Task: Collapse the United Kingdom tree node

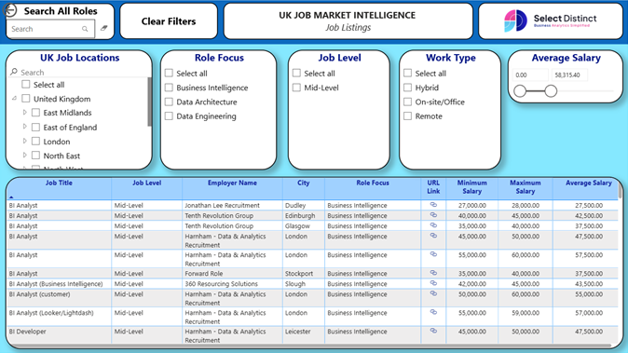Action: pyautogui.click(x=14, y=98)
